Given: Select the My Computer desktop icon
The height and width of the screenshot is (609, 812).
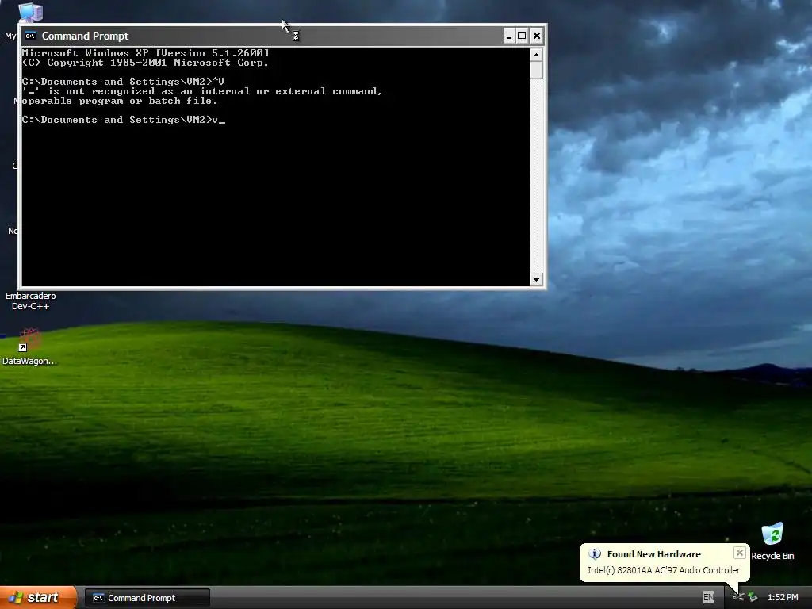Looking at the screenshot, I should point(29,11).
